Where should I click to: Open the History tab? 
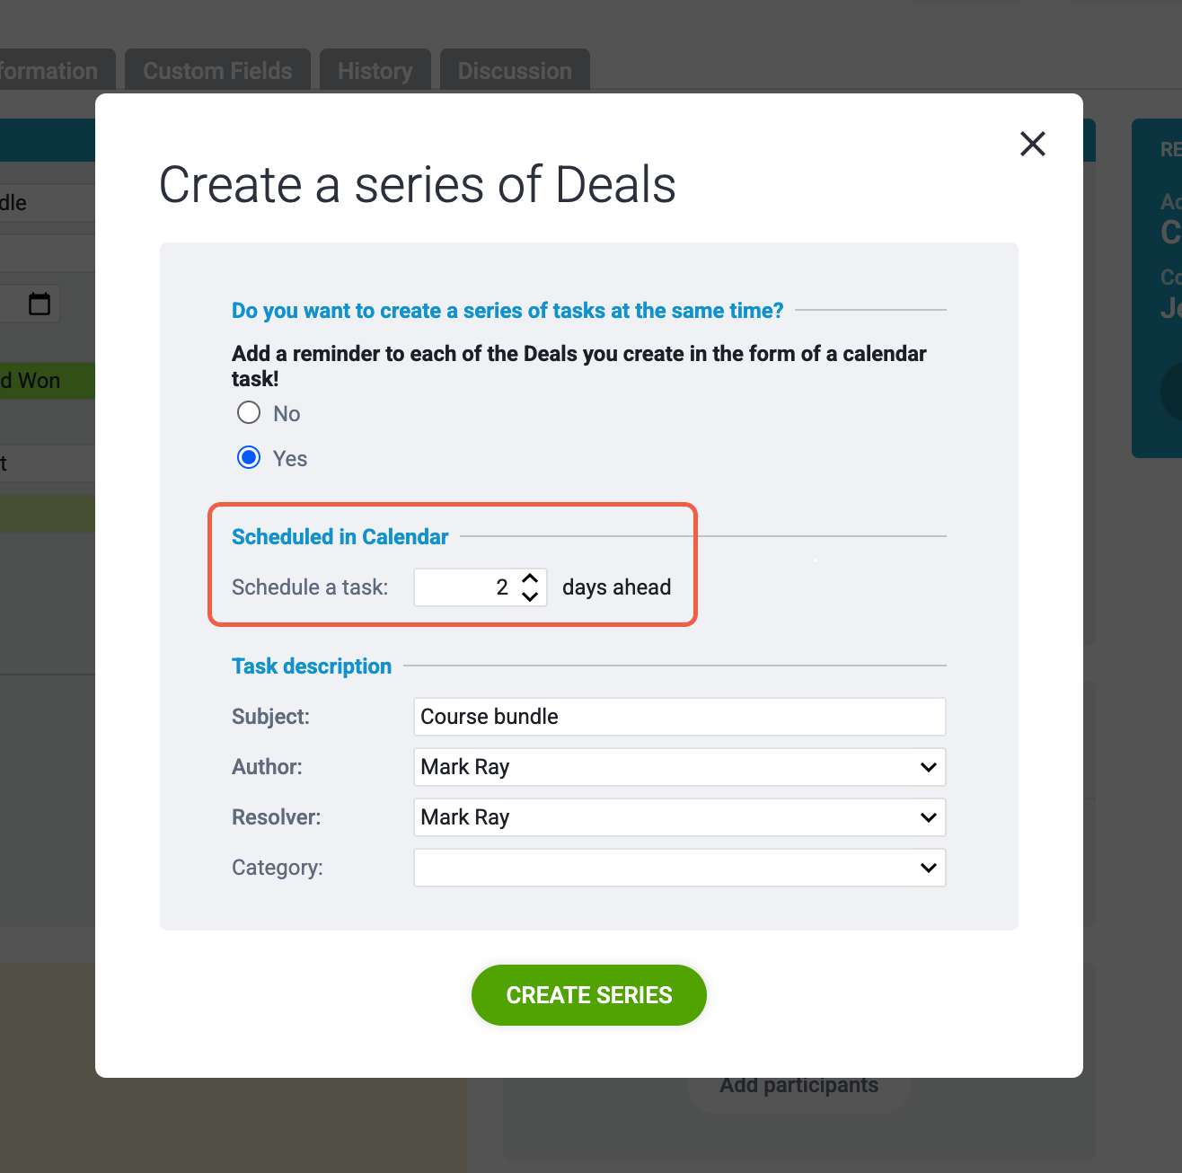(x=375, y=71)
